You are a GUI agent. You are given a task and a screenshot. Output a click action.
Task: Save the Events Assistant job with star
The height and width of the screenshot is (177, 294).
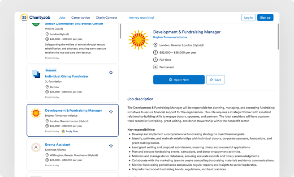pyautogui.click(x=111, y=146)
